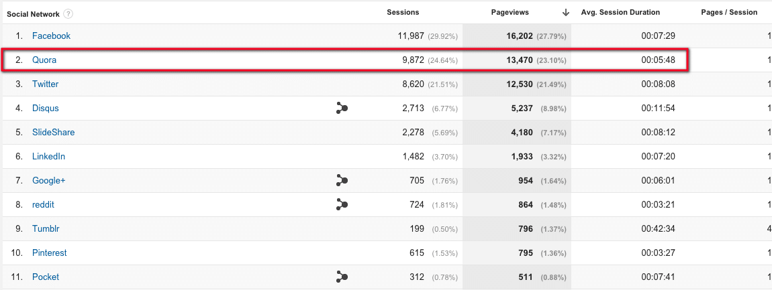
Task: Open the Pinterest social network link
Action: (49, 252)
